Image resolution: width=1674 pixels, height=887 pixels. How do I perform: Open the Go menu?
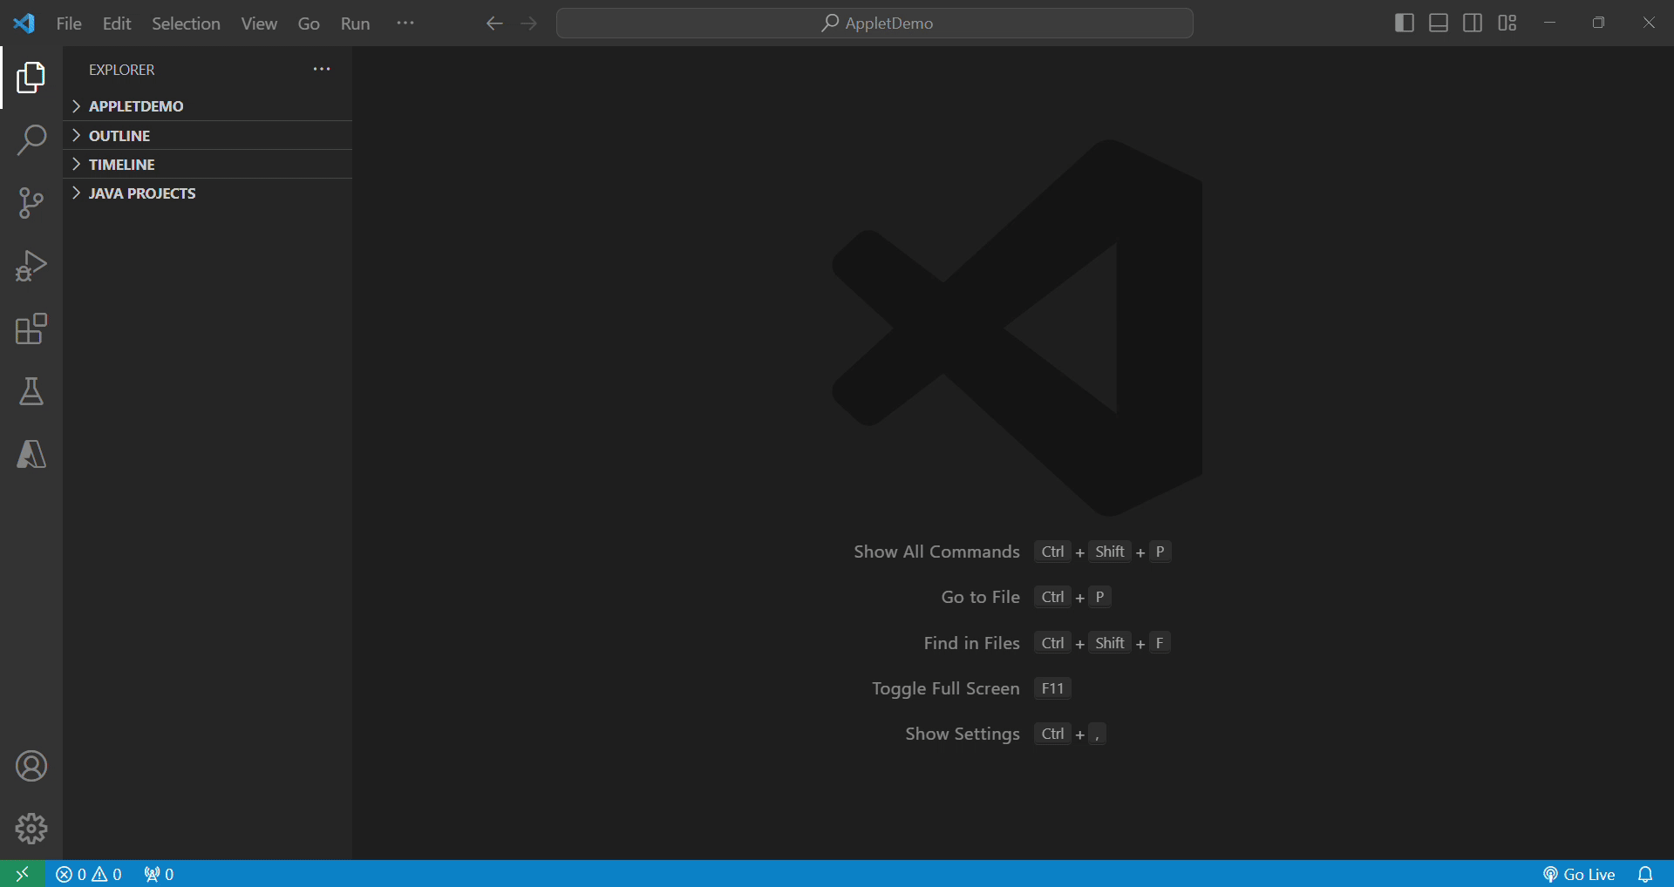[x=309, y=24]
